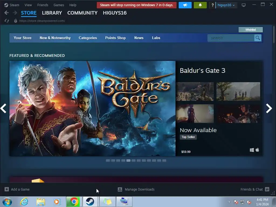Click the store URL address text
Screen dimensions: 276x207
tap(42, 21)
